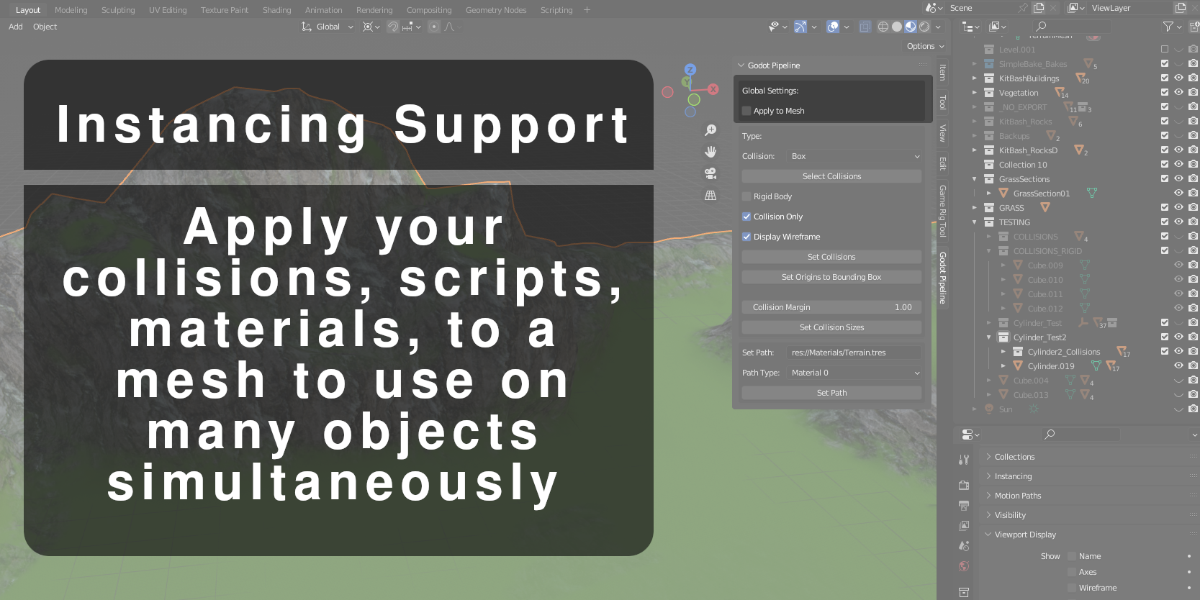1200x600 pixels.
Task: Toggle X-ray display icon
Action: pyautogui.click(x=865, y=27)
